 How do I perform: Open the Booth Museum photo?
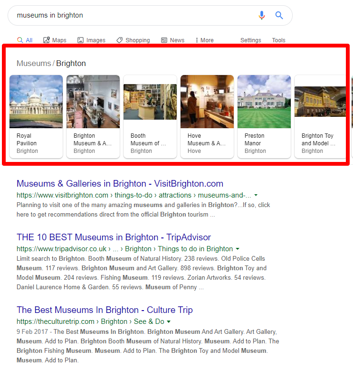point(150,102)
